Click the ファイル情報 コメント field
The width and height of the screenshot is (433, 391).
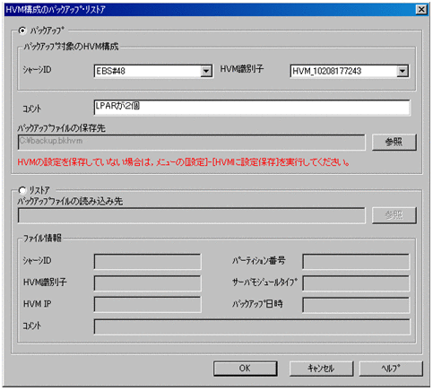point(252,326)
